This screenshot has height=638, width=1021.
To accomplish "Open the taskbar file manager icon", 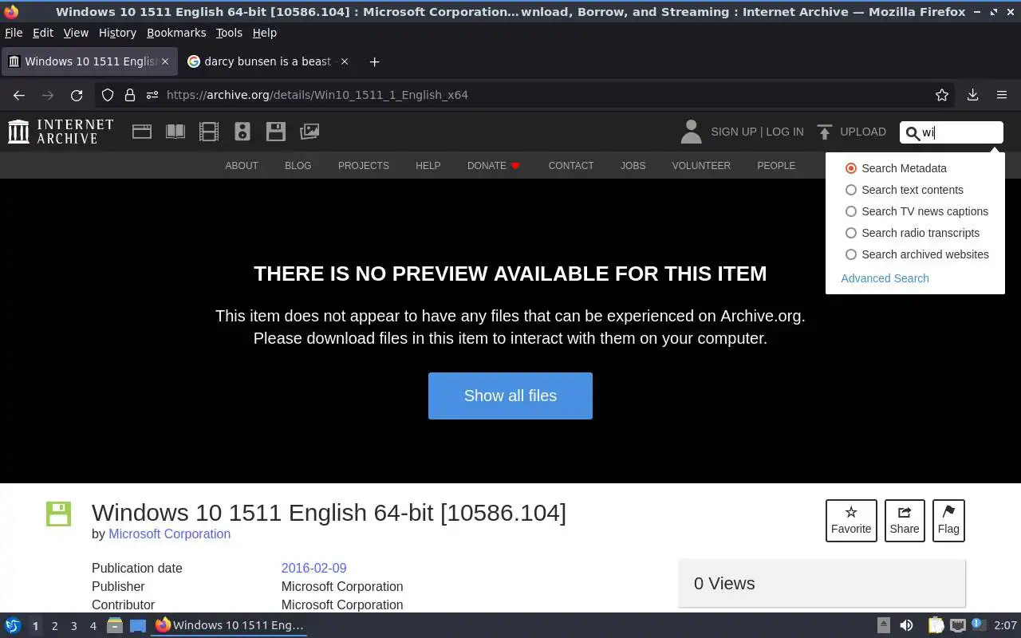I will click(115, 625).
